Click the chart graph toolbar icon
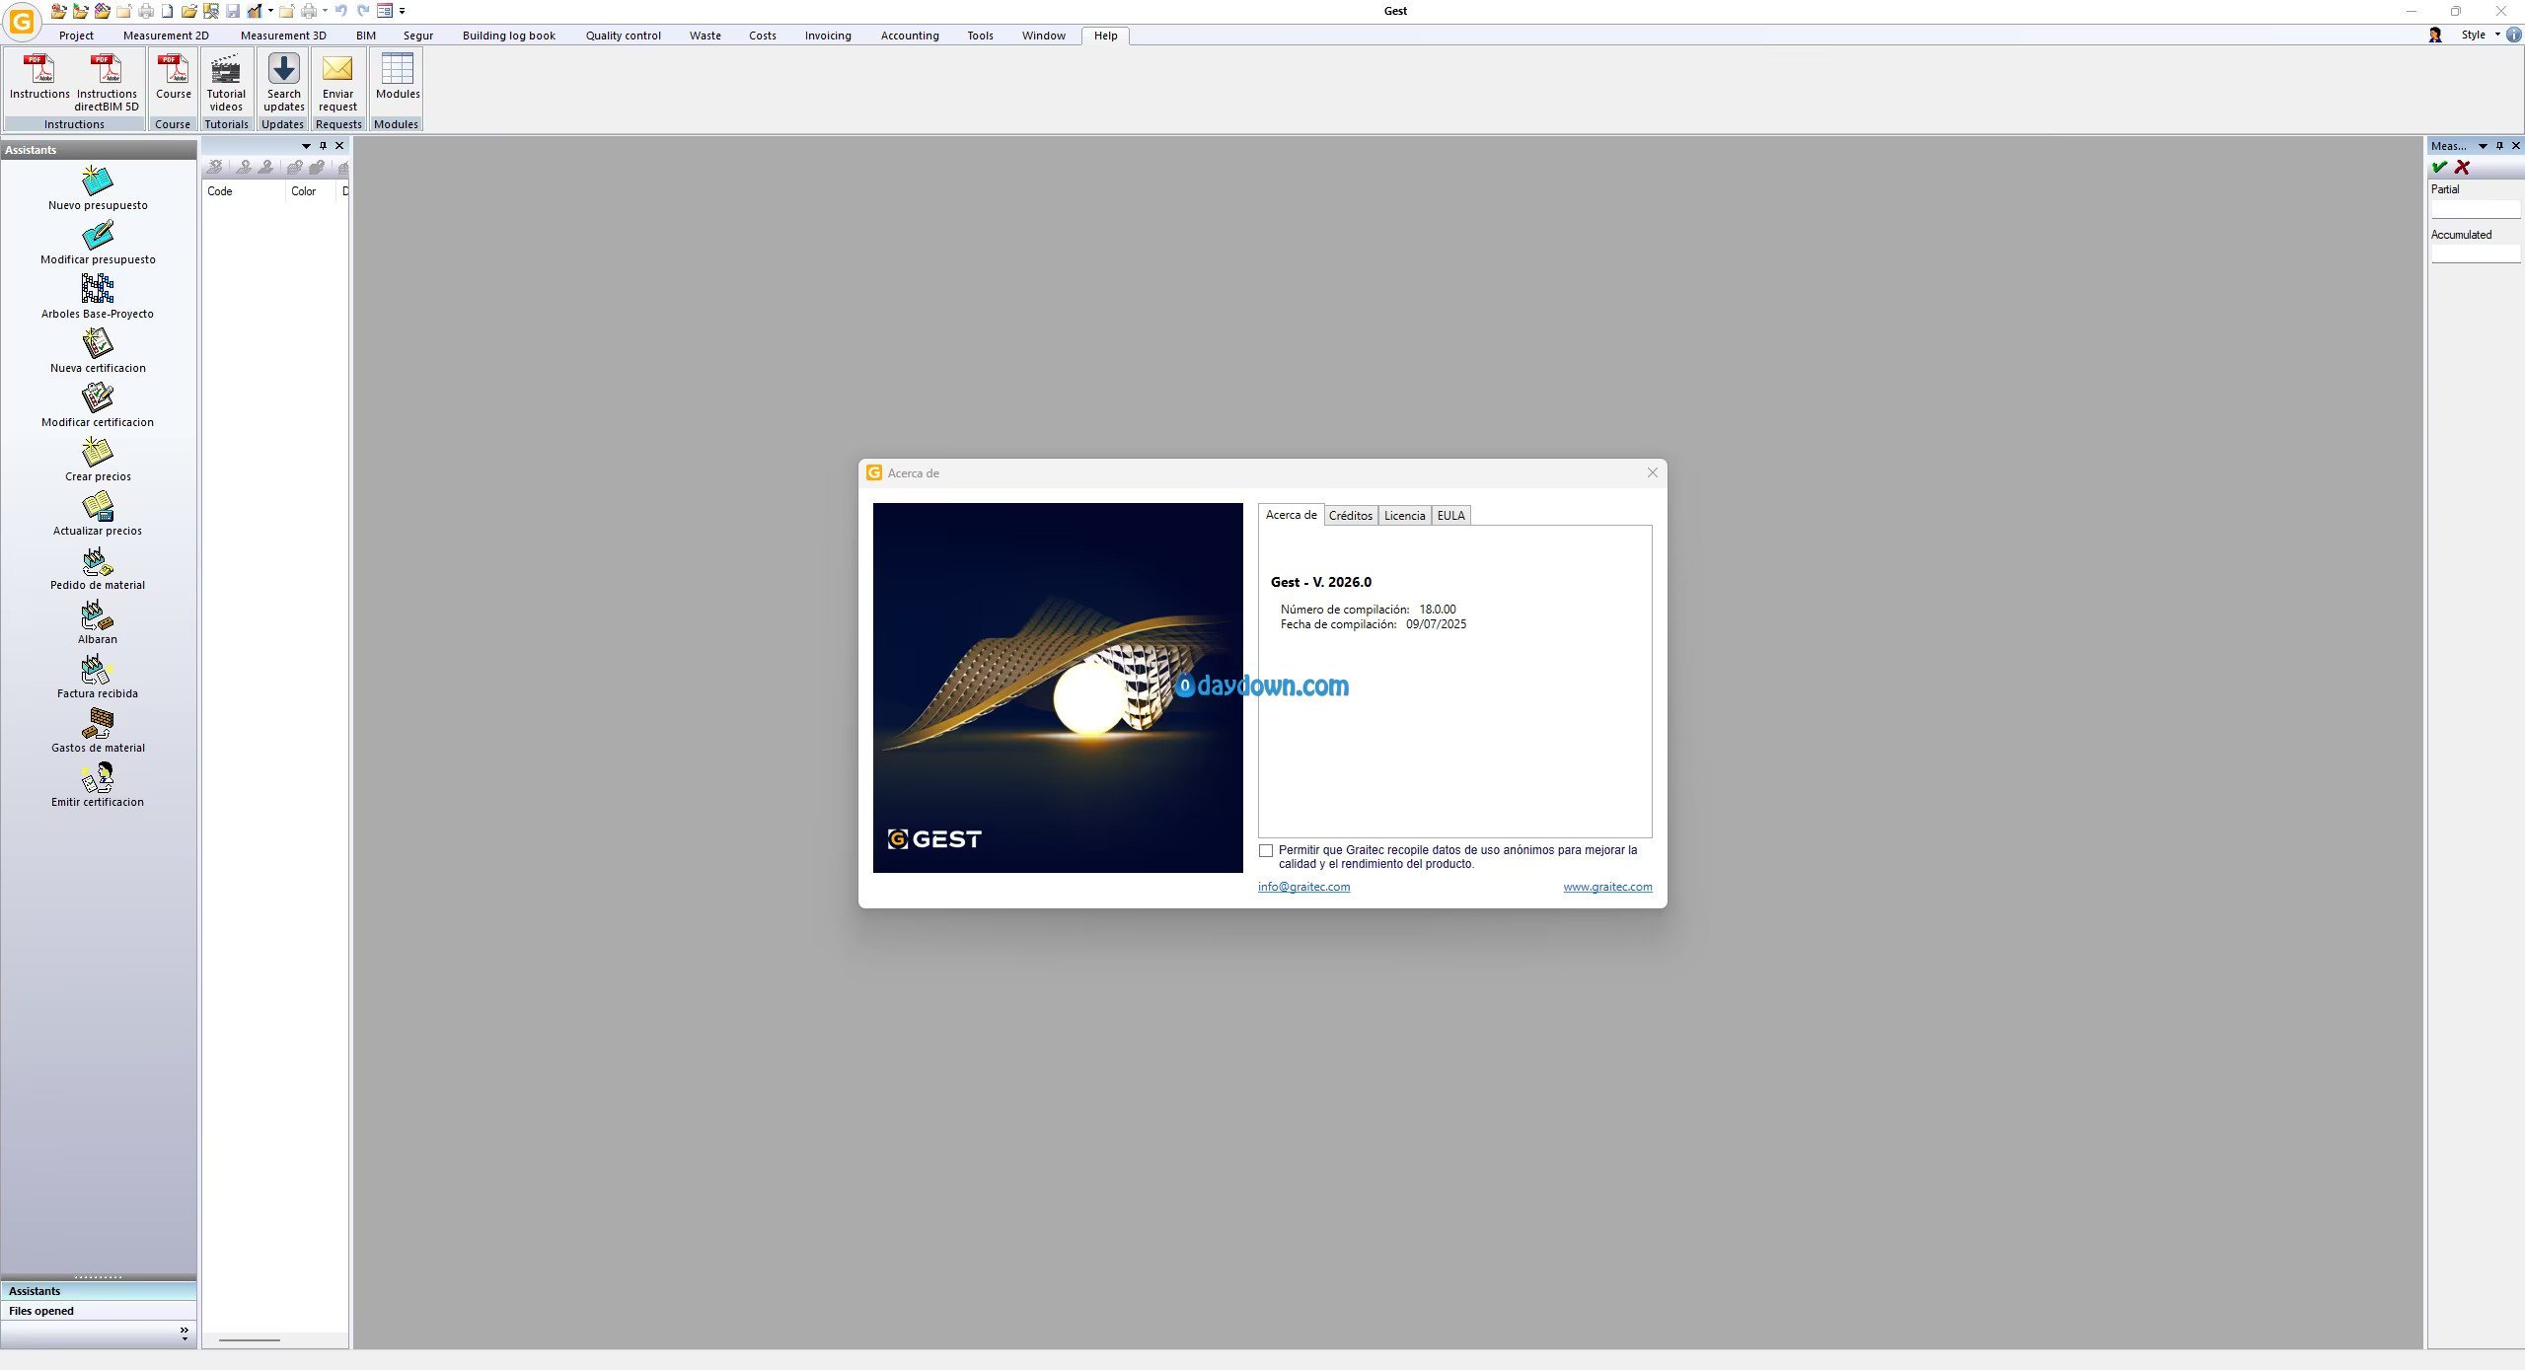 [255, 11]
